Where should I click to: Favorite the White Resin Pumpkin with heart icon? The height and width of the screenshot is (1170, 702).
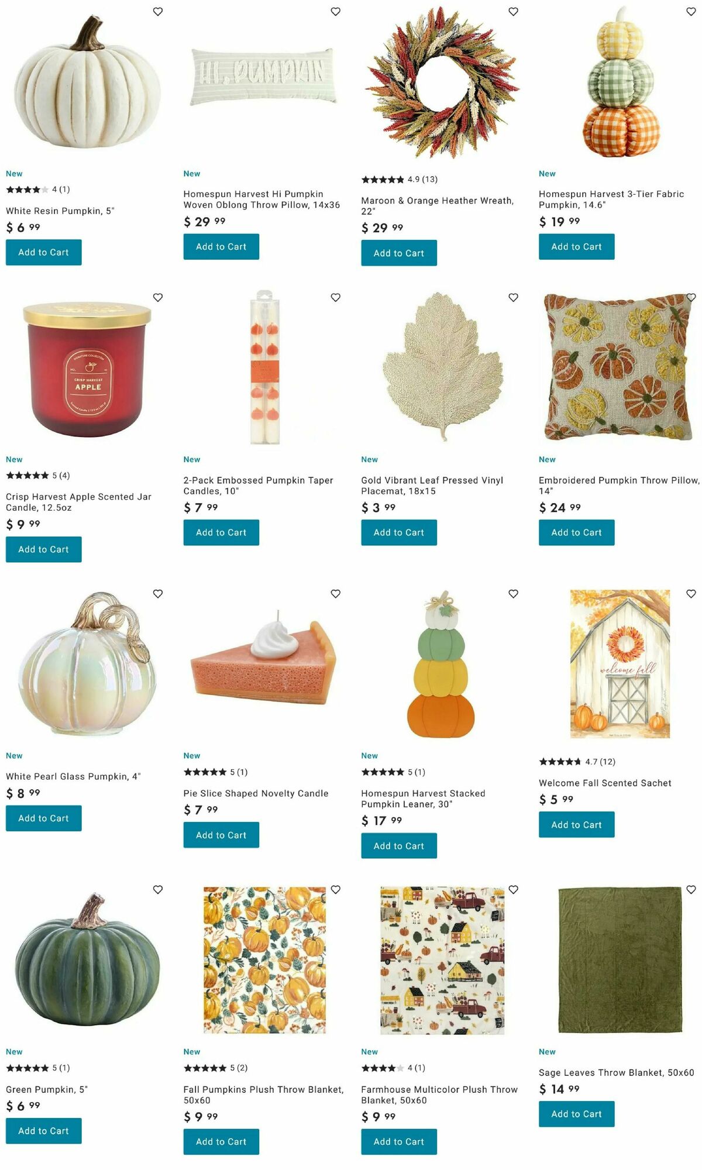(x=158, y=12)
